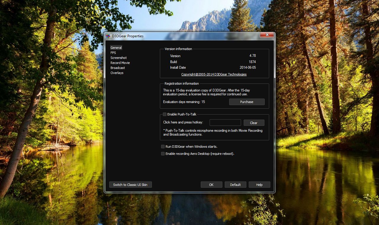Reset settings with the Default button
The height and width of the screenshot is (225, 379).
point(235,185)
